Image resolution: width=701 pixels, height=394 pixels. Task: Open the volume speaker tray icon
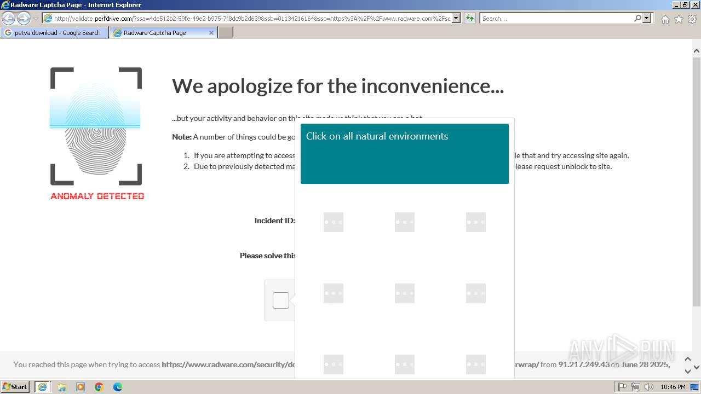pos(649,387)
